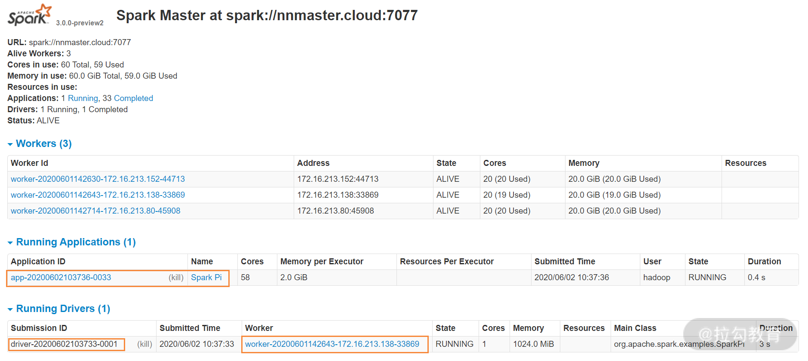This screenshot has height=361, width=808.
Task: Click the Drivers summary line
Action: 68,109
